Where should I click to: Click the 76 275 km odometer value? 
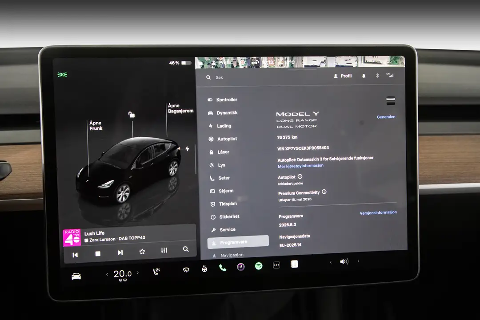click(x=287, y=137)
